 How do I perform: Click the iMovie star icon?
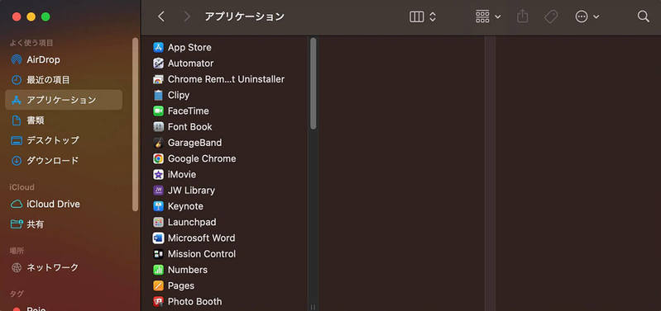point(158,174)
